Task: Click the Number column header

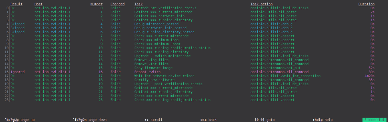Action: pos(97,4)
